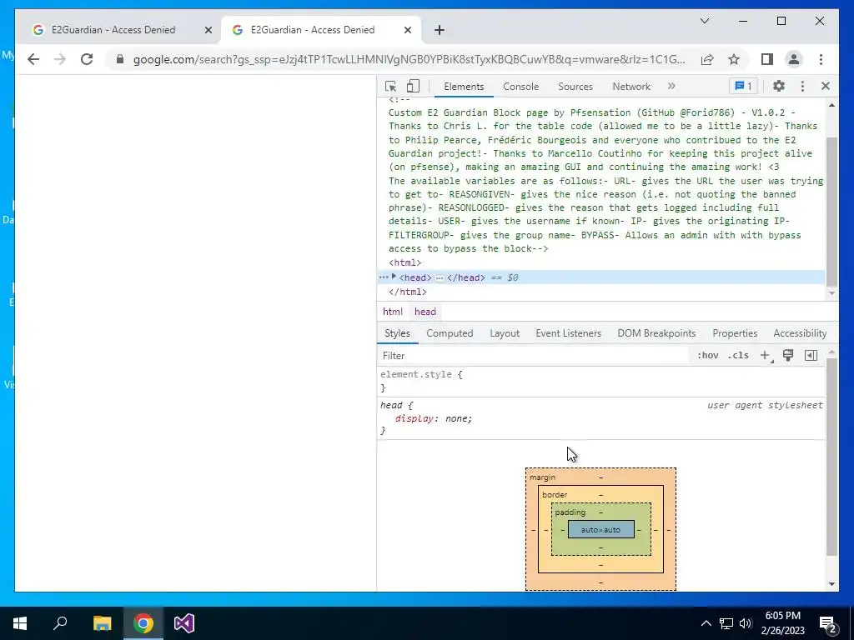The image size is (854, 640).
Task: Click the element.style rule selector
Action: (x=415, y=374)
